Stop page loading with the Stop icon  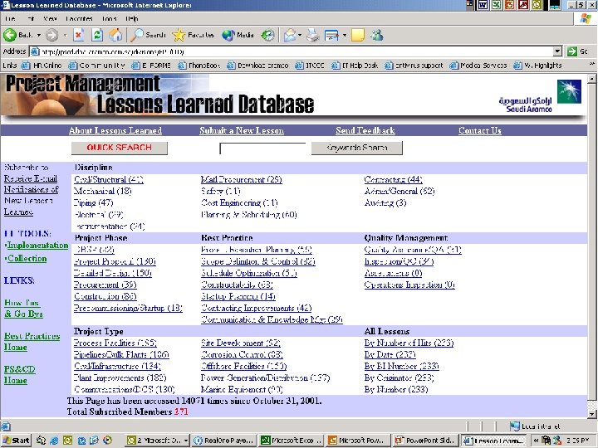click(79, 35)
